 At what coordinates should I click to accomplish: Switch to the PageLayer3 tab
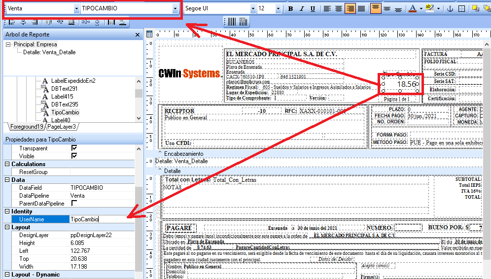62,127
